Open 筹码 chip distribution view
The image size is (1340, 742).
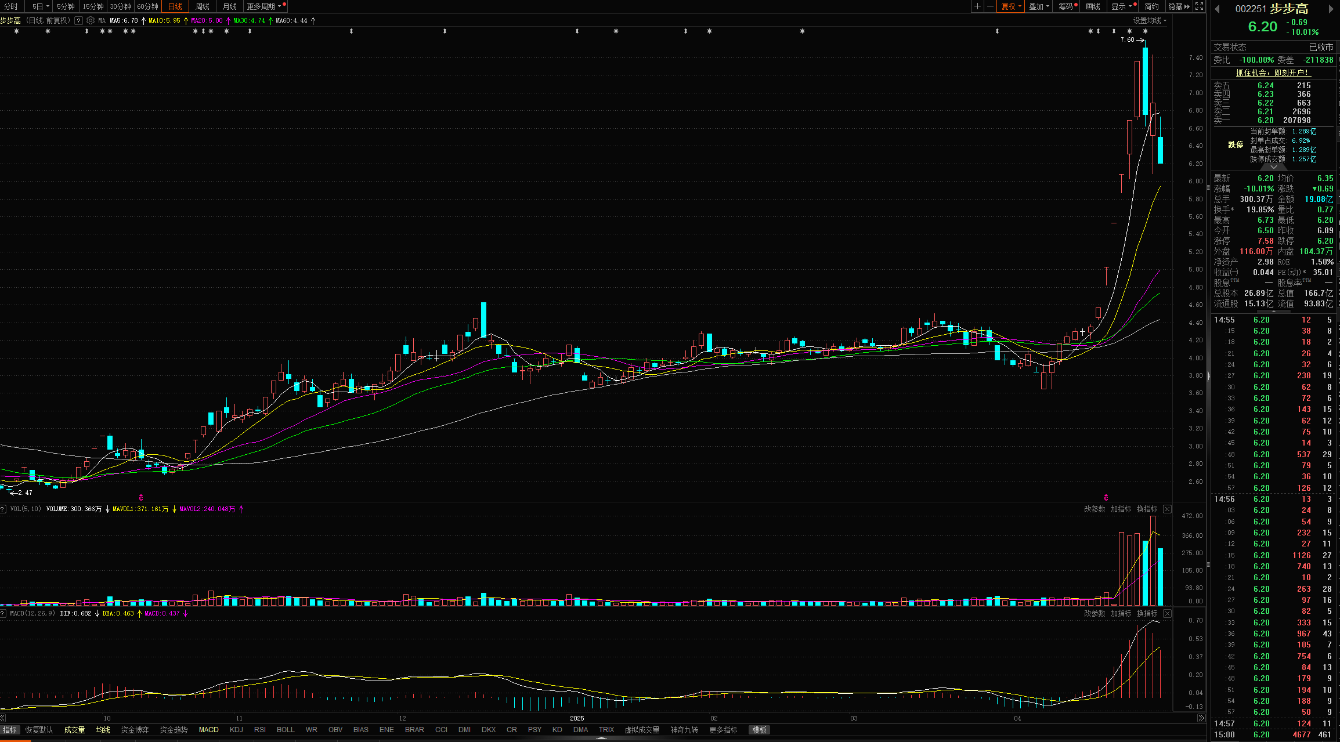pyautogui.click(x=1067, y=6)
